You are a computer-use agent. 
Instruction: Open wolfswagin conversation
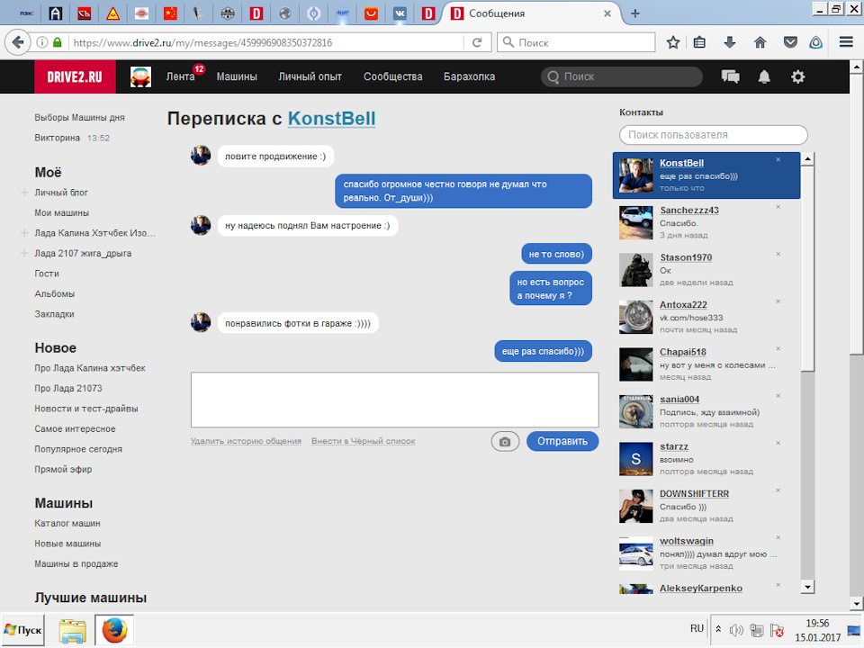coord(706,553)
